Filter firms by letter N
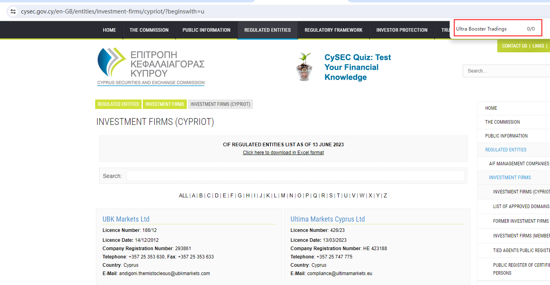Screen dimensions: 550x285 291,195
